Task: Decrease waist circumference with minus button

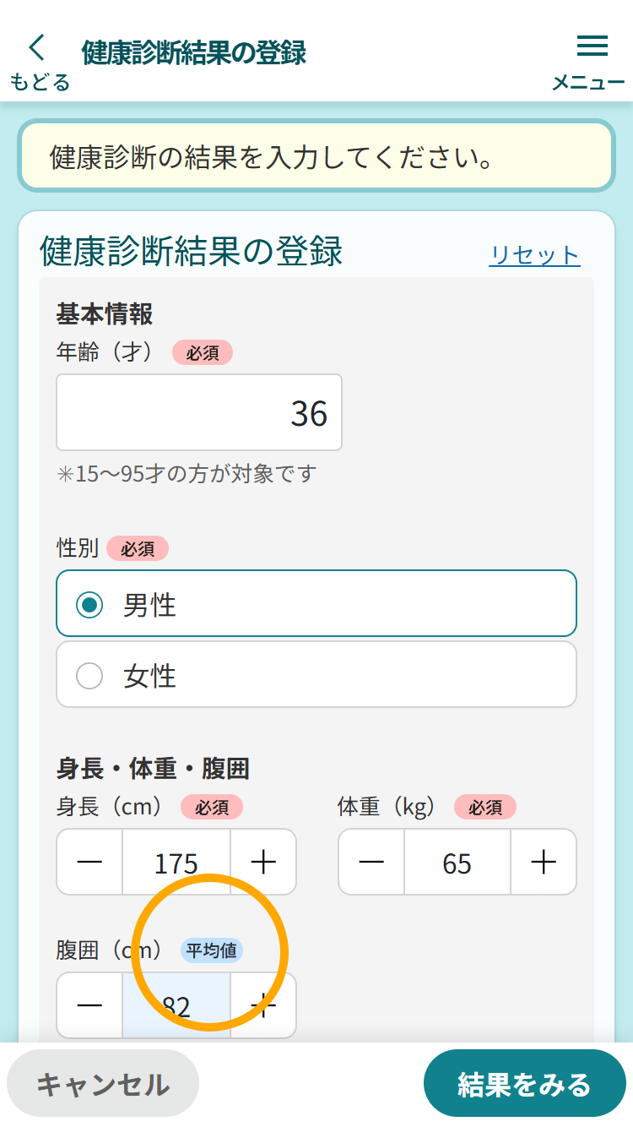Action: (89, 1004)
